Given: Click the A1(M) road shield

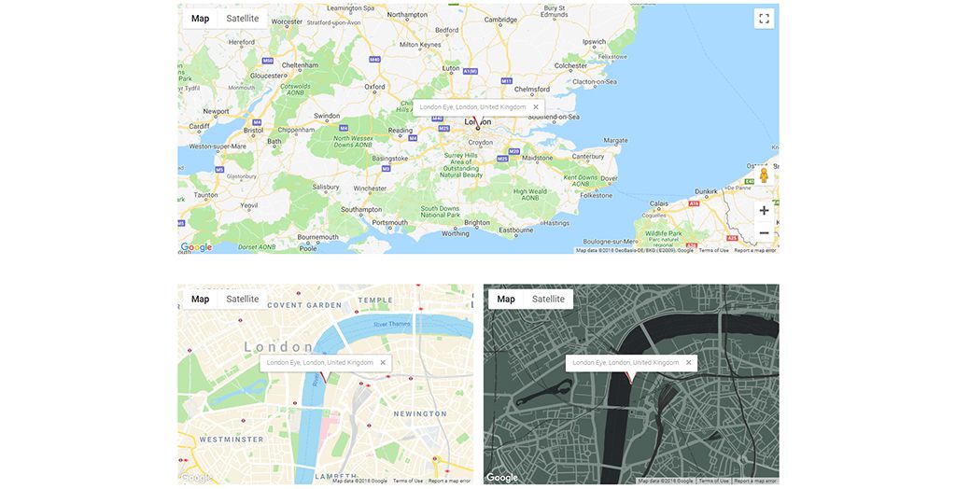Looking at the screenshot, I should point(471,71).
